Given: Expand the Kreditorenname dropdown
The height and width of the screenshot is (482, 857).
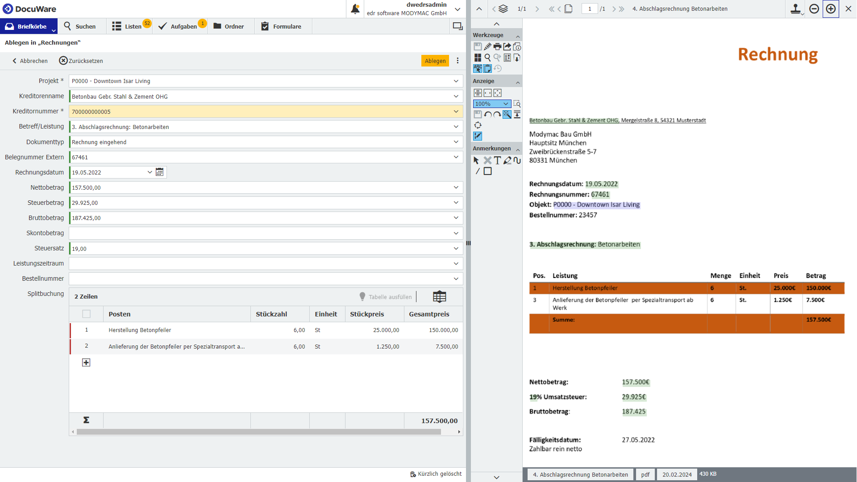Looking at the screenshot, I should coord(456,96).
